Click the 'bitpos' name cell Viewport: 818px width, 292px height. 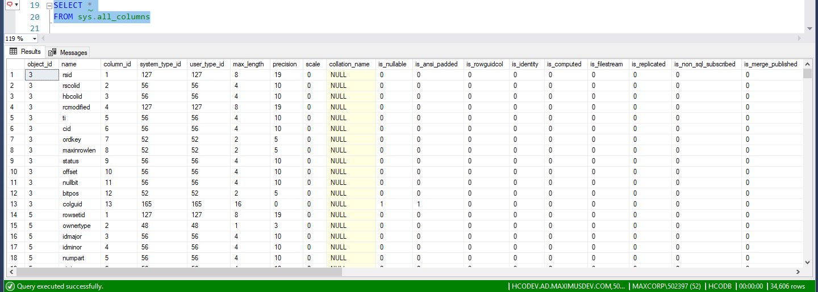tap(80, 193)
